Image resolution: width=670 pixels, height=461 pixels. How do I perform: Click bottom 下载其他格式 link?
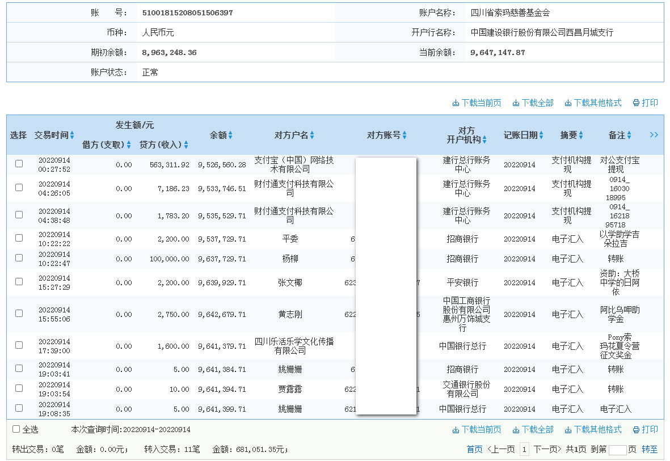coord(597,430)
